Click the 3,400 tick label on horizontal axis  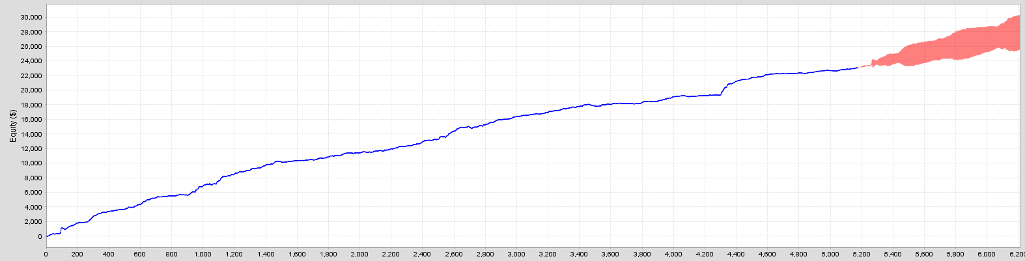coord(579,254)
